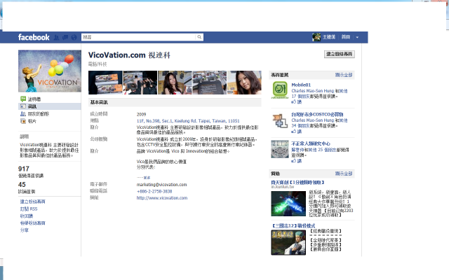Open sponsored ad link from in.kunlun.tw
The image size is (449, 280).
tap(297, 182)
